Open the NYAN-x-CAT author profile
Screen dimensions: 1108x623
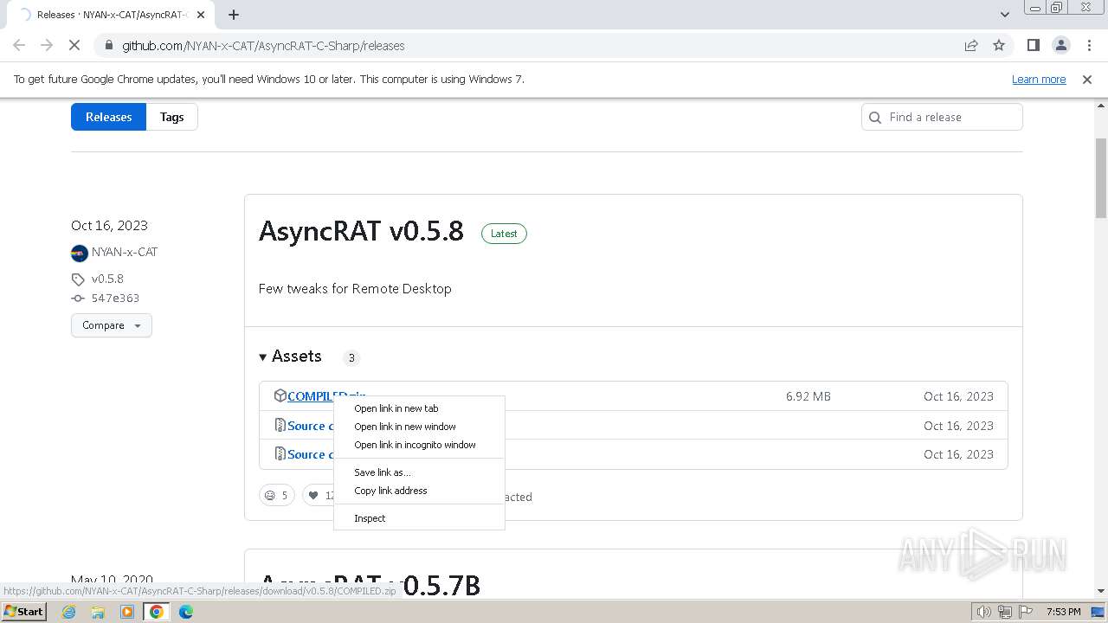[x=125, y=253]
